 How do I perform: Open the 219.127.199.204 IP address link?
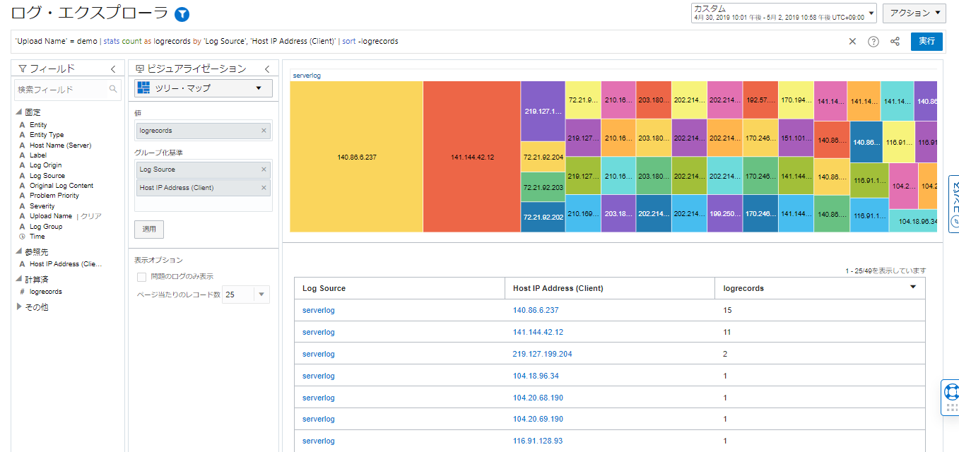[542, 354]
